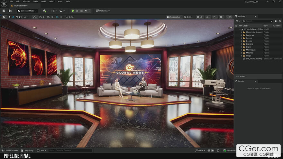
Task: Open play mode options three-dot menu
Action: click(90, 11)
